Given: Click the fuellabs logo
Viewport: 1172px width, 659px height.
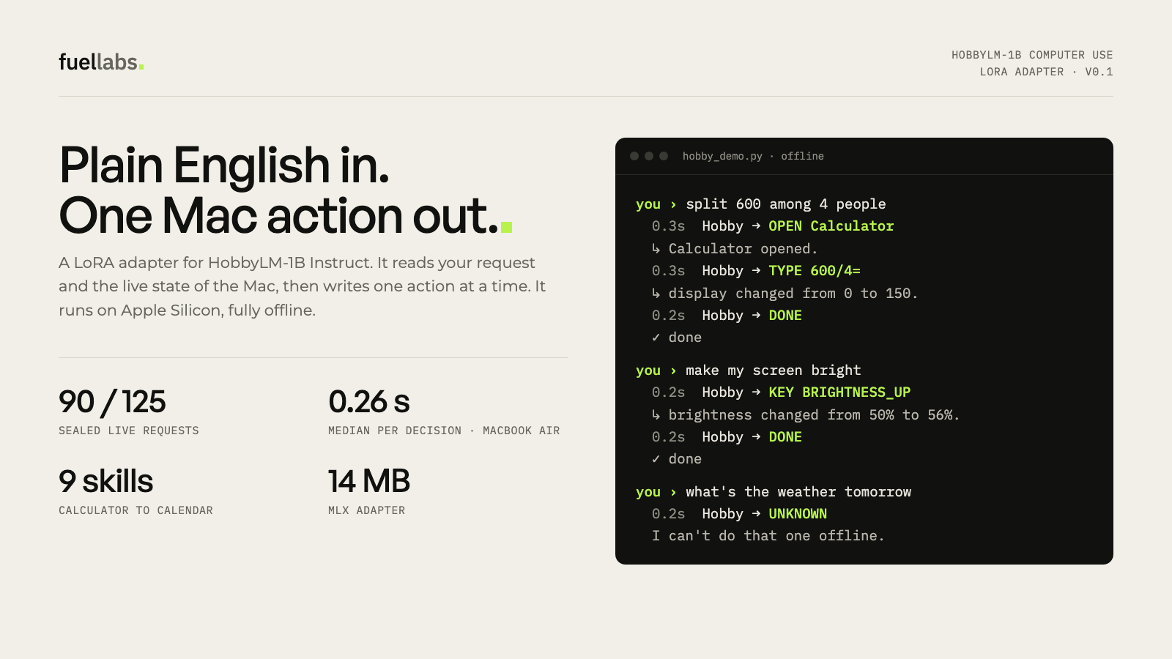Looking at the screenshot, I should pos(101,62).
